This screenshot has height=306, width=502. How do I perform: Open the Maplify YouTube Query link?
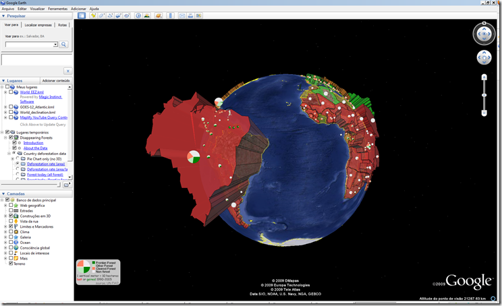coord(44,117)
